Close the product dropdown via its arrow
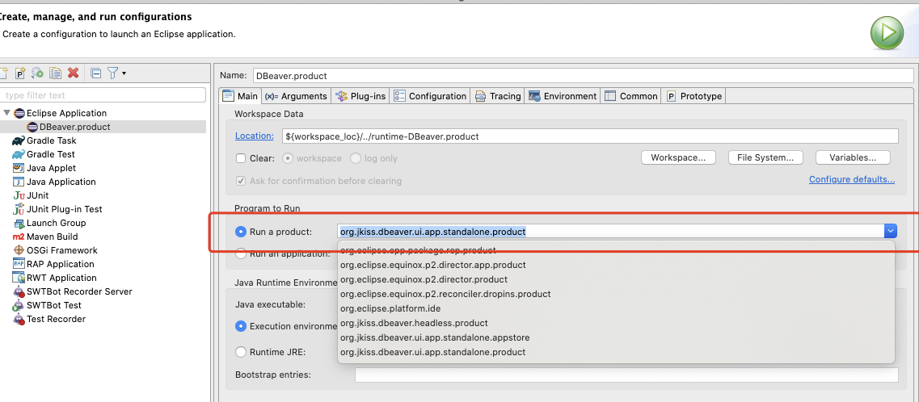This screenshot has height=402, width=919. coord(890,231)
